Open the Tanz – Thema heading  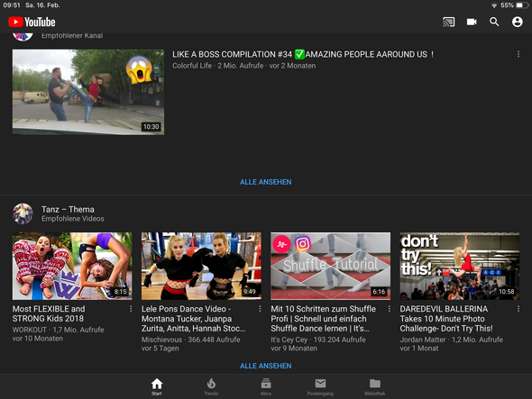68,210
